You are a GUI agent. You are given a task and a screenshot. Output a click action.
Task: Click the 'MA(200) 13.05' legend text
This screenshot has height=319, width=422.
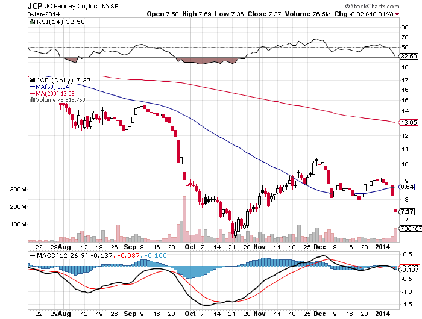(55, 93)
